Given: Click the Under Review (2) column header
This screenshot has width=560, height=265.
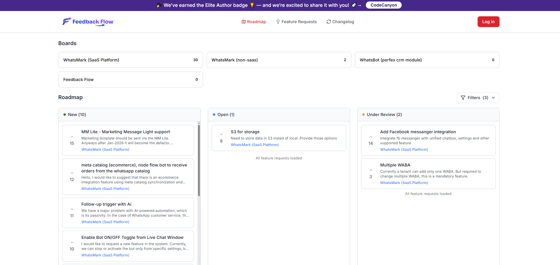Looking at the screenshot, I should [x=428, y=115].
